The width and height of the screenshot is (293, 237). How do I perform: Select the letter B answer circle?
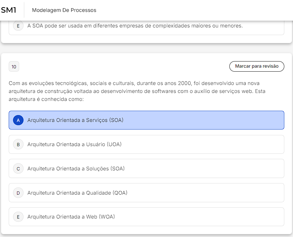coord(18,144)
